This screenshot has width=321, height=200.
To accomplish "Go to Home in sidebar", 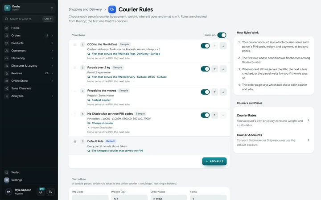I will (29, 28).
